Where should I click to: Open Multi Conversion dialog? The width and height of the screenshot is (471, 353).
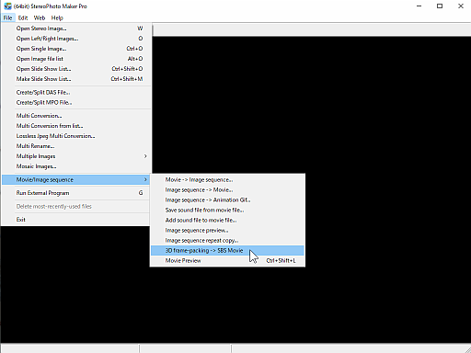coord(75,116)
